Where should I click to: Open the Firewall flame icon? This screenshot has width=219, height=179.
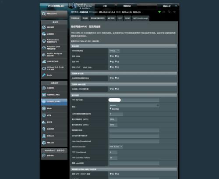(x=44, y=122)
